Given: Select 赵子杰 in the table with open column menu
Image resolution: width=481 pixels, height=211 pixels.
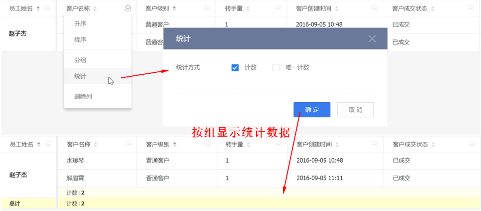Looking at the screenshot, I should 17,33.
